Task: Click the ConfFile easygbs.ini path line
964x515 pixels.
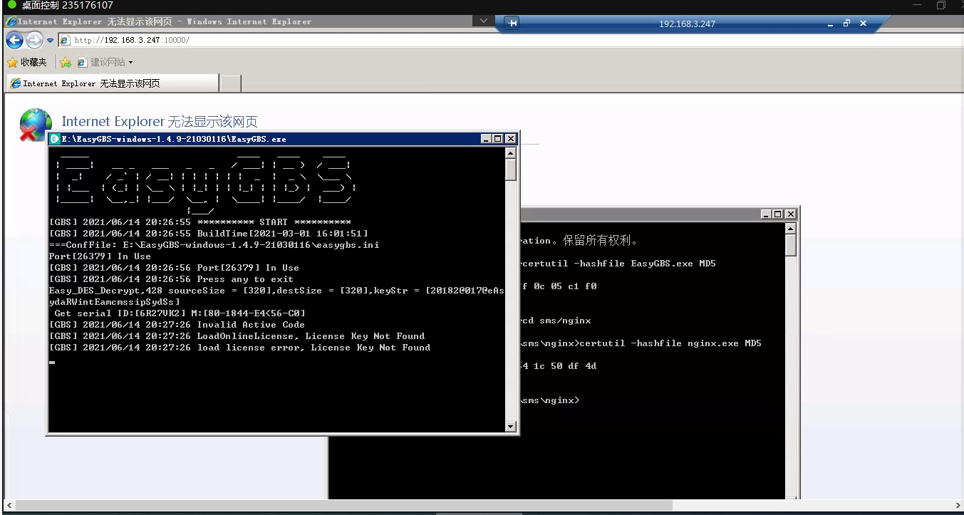Action: (x=214, y=245)
